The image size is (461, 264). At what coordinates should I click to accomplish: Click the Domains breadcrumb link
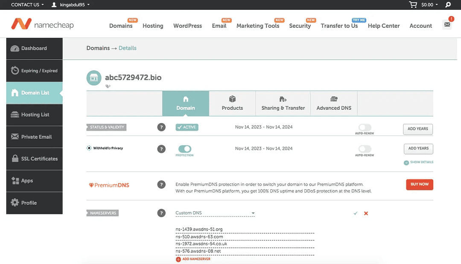point(98,48)
